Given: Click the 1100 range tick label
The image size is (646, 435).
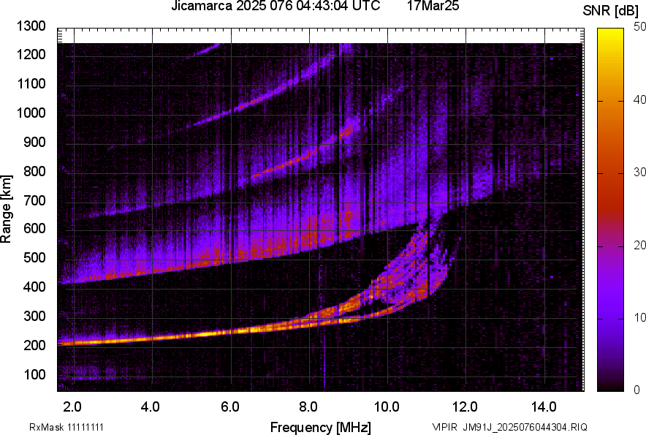Looking at the screenshot, I should pos(31,83).
